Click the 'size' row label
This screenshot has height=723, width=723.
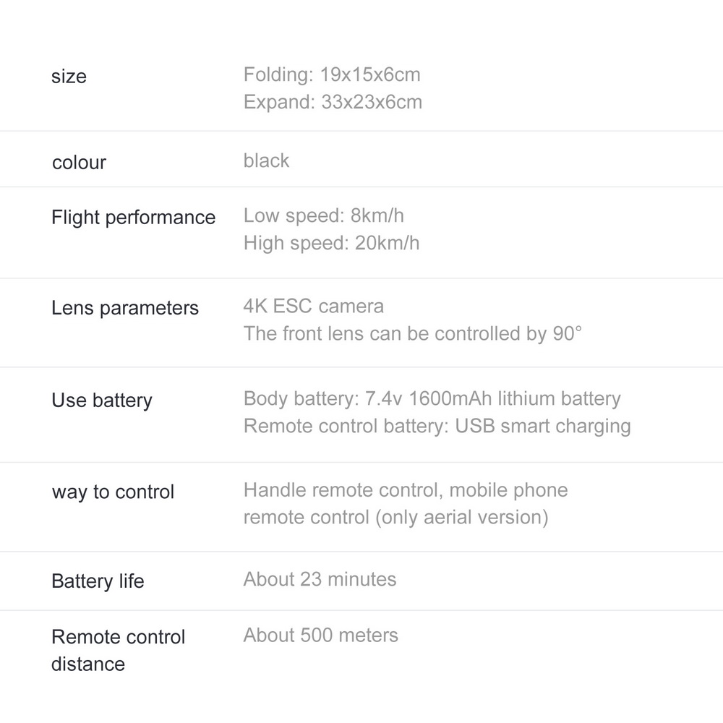point(69,77)
